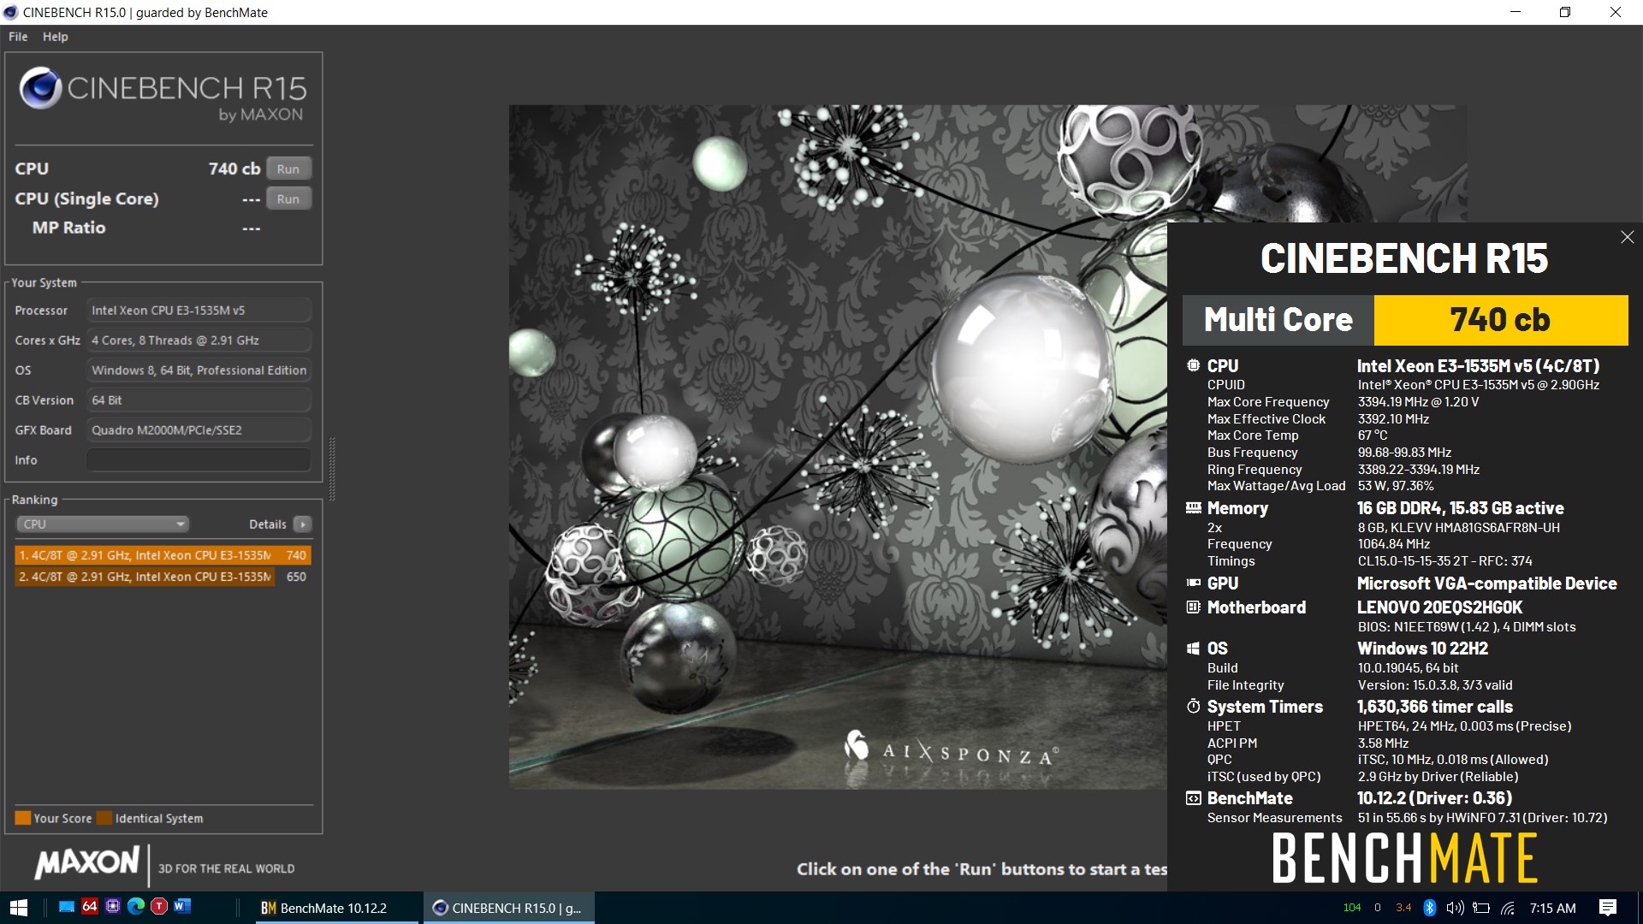Screen dimensions: 1643x924
Task: Click the Memory module icon
Action: pyautogui.click(x=1193, y=508)
